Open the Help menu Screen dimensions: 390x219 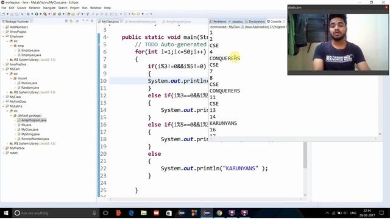click(107, 8)
